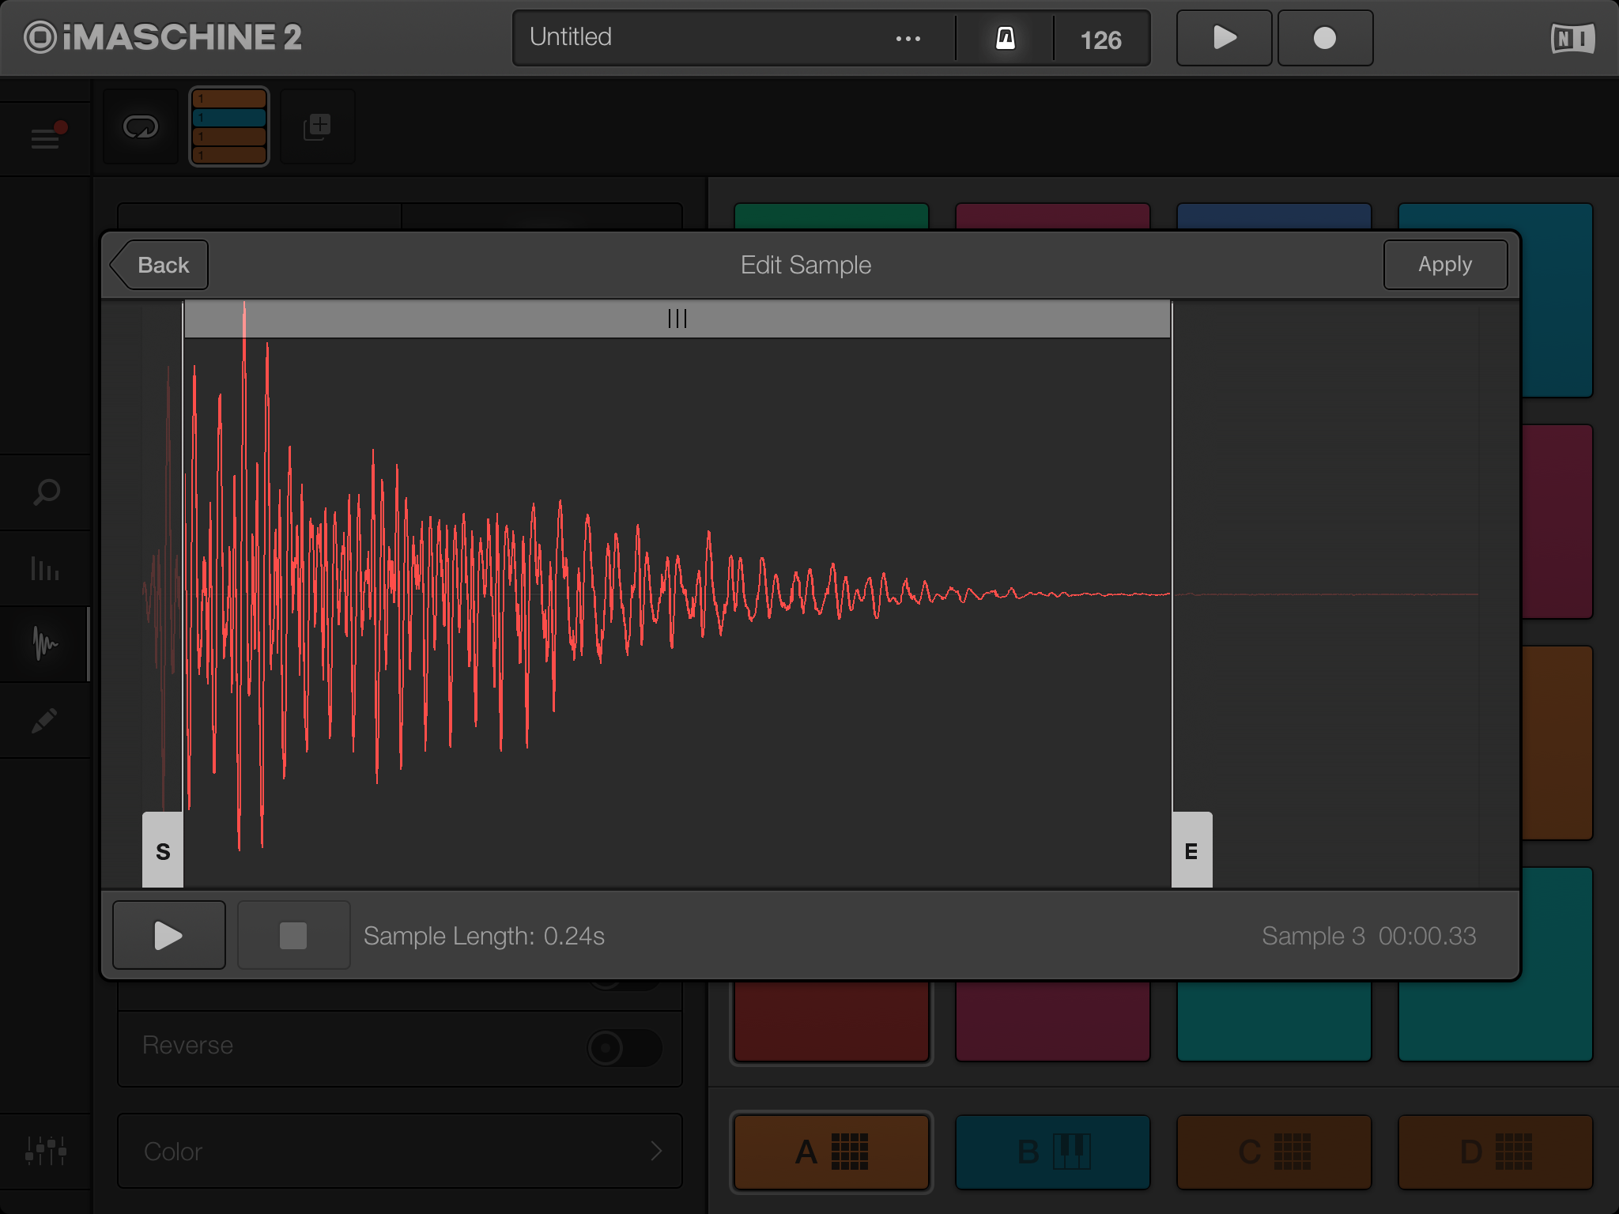
Task: Apply the sample edit
Action: tap(1445, 265)
